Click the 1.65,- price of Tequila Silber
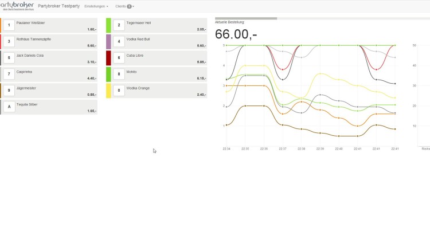Viewport: 430px width, 235px height. tap(92, 111)
